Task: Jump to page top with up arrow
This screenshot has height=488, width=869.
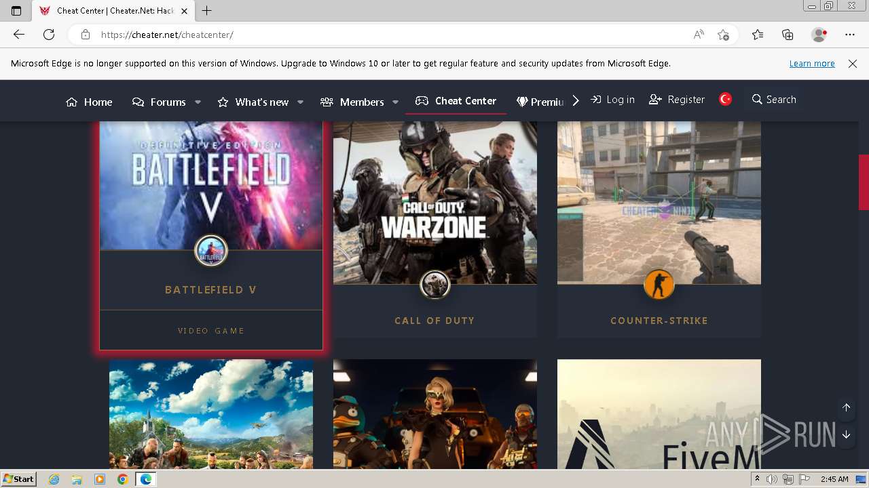Action: (x=847, y=407)
